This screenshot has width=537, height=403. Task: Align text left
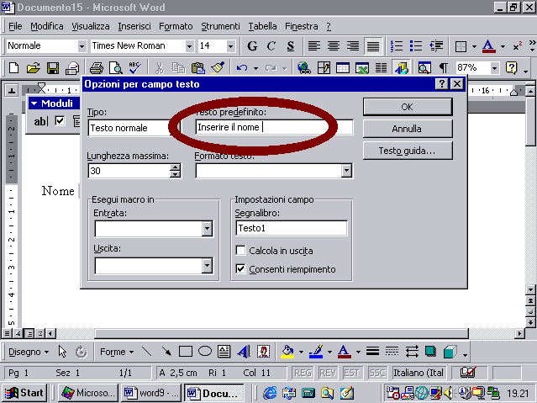click(314, 46)
